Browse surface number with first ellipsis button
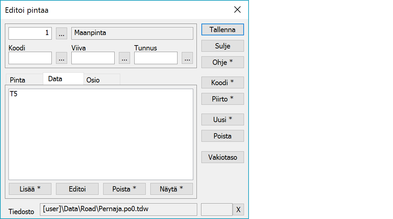 point(62,33)
